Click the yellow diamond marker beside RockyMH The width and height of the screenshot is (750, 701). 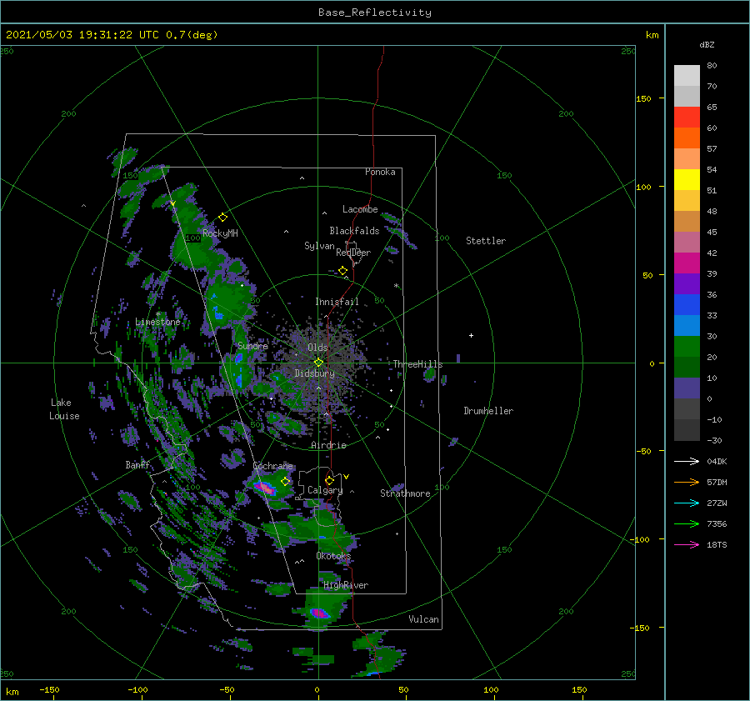pyautogui.click(x=222, y=218)
